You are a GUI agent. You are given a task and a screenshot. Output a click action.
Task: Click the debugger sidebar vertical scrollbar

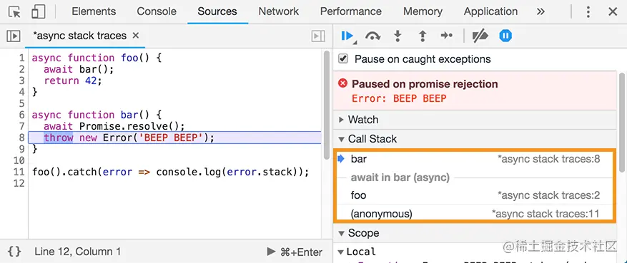pyautogui.click(x=621, y=122)
